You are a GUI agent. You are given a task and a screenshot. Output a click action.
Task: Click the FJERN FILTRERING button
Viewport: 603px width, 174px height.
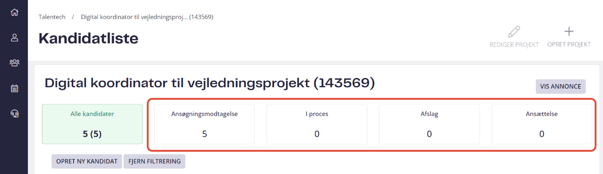click(155, 161)
